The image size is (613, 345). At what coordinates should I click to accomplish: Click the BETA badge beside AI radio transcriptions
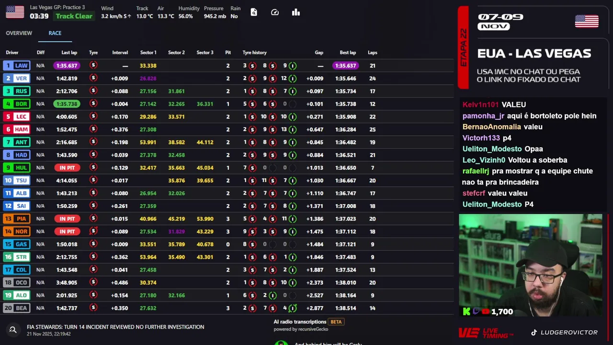click(336, 322)
